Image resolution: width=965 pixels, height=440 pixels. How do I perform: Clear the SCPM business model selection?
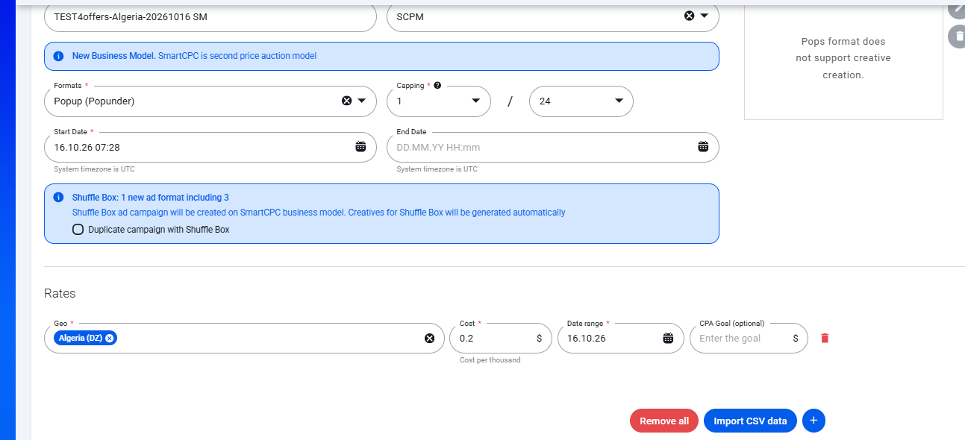689,16
